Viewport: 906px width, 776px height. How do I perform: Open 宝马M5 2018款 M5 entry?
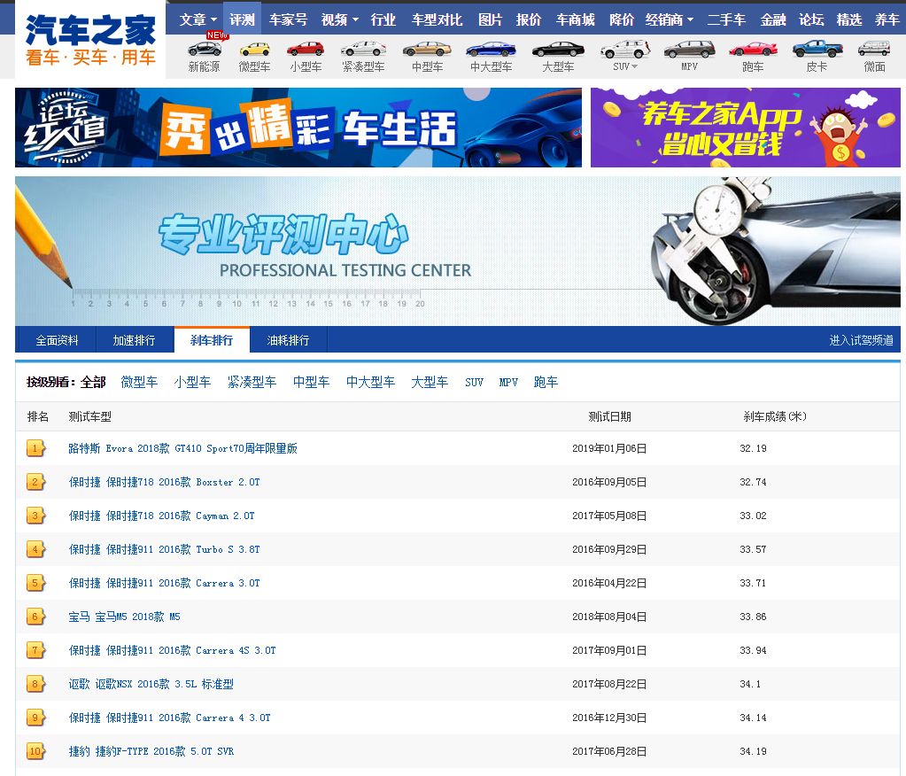click(124, 617)
